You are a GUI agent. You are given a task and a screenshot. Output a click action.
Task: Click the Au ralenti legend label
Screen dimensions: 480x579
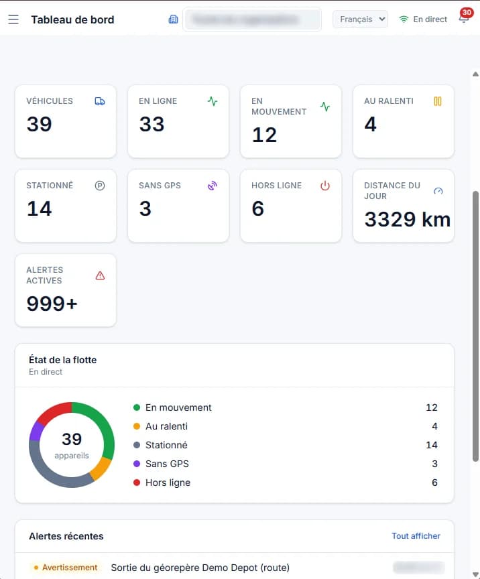pos(167,426)
